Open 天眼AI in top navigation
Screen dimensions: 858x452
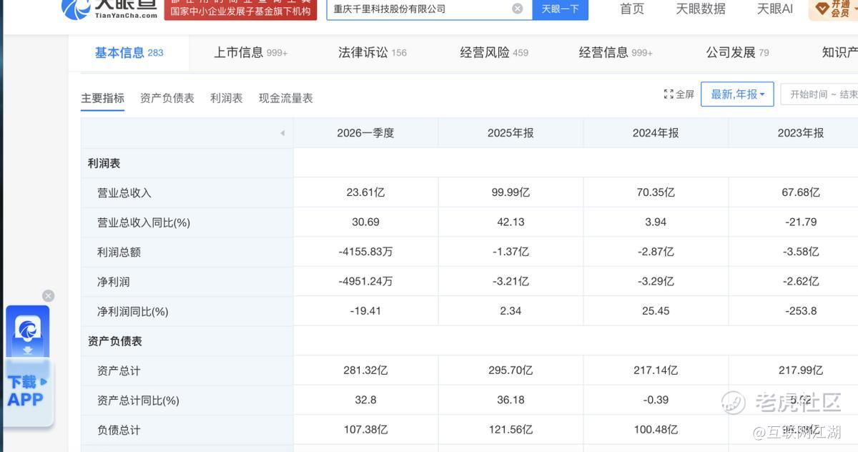coord(775,9)
